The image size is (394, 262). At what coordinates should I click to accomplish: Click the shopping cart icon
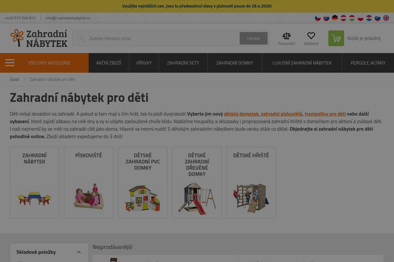336,38
